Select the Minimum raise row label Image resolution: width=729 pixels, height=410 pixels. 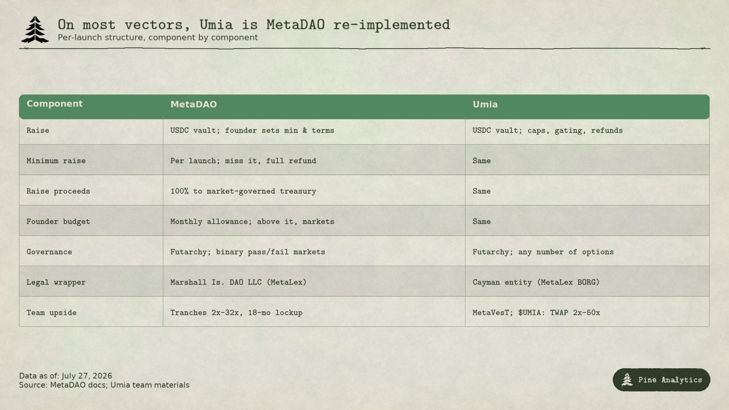pos(56,161)
